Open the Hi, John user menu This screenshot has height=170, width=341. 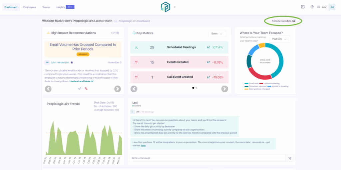point(322,7)
